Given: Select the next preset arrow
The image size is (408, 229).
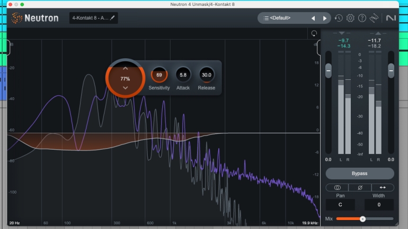Looking at the screenshot, I should pyautogui.click(x=325, y=18).
